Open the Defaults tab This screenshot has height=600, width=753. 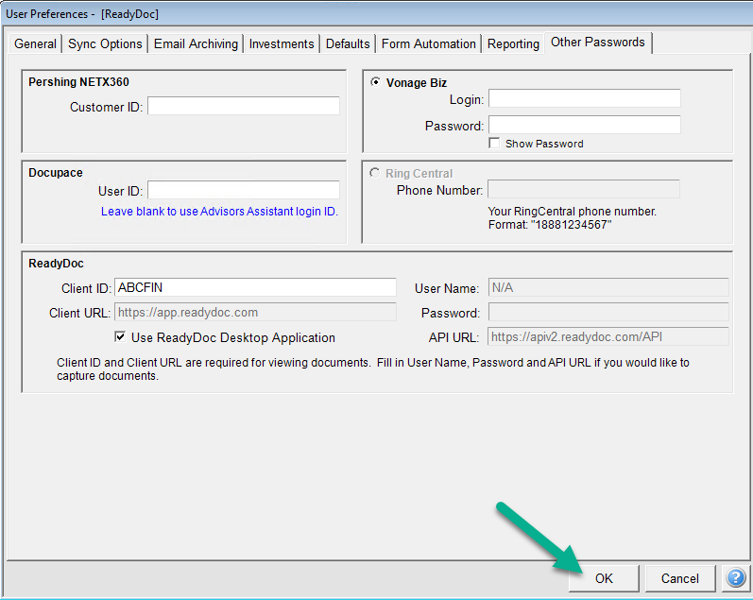(348, 43)
